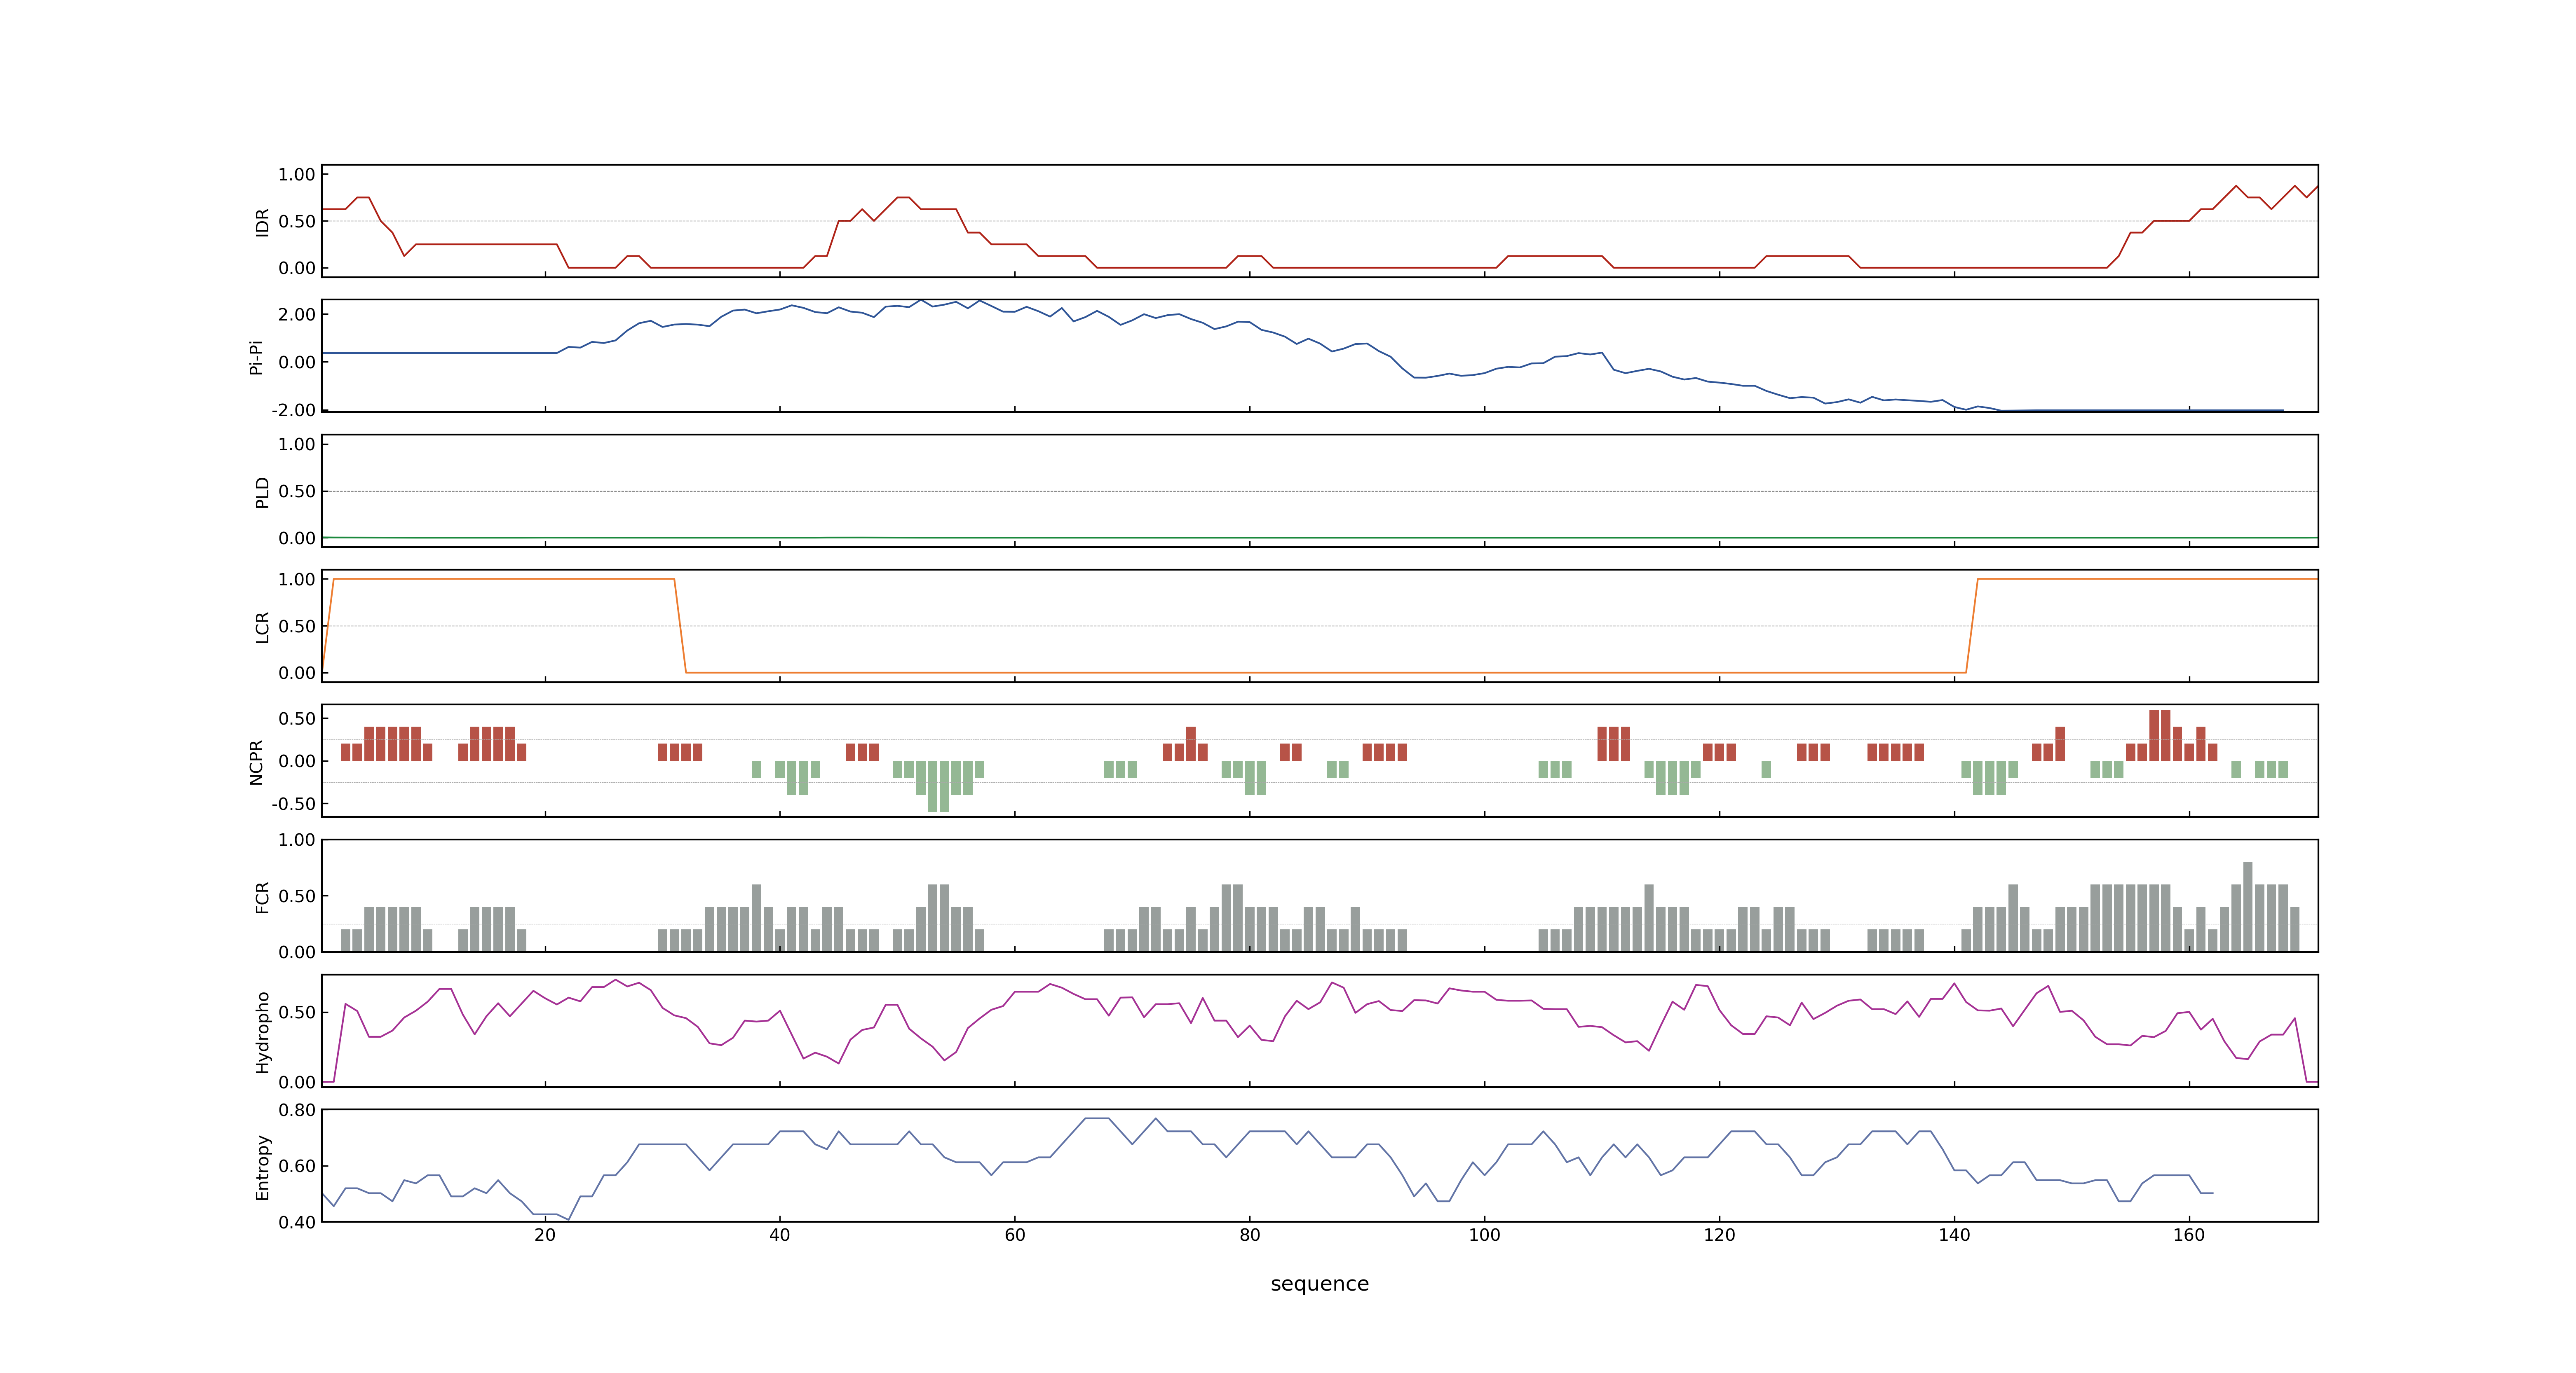The height and width of the screenshot is (1373, 2576).
Task: Click x-axis tick label 40
Action: tap(780, 1234)
